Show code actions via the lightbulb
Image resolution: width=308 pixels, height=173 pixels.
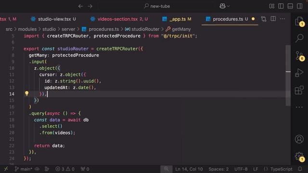tap(27, 94)
